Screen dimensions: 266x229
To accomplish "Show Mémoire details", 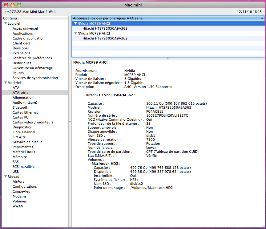I will (x=20, y=156).
